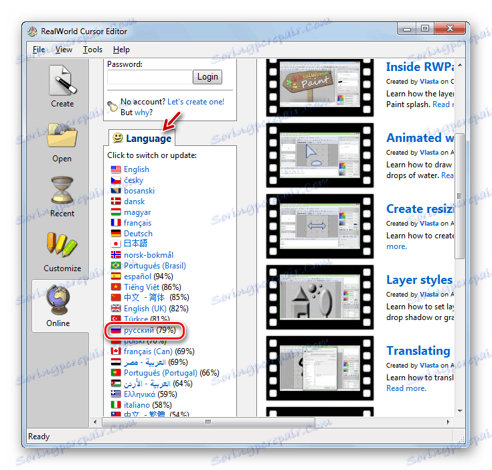Select the Language tab
492x470 pixels.
[142, 138]
